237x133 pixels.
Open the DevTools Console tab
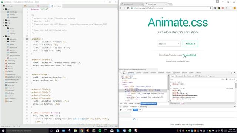[138, 72]
